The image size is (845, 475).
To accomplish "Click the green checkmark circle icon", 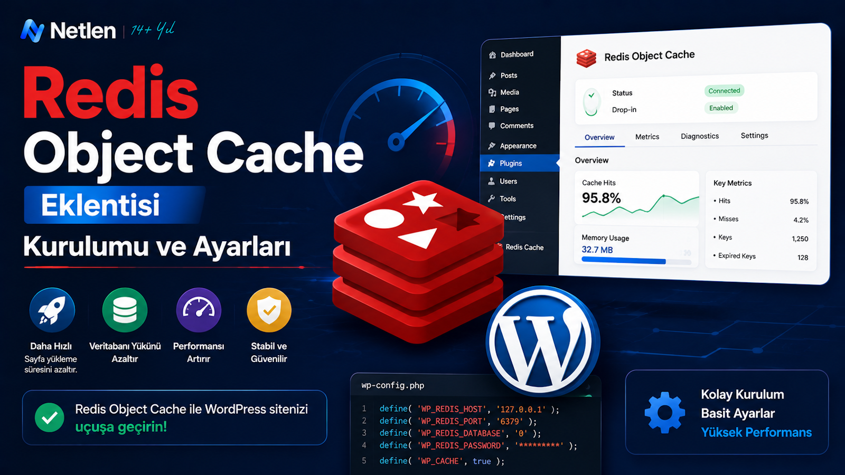I will [x=50, y=417].
